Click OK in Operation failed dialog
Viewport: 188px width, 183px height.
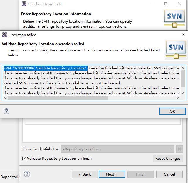172,111
